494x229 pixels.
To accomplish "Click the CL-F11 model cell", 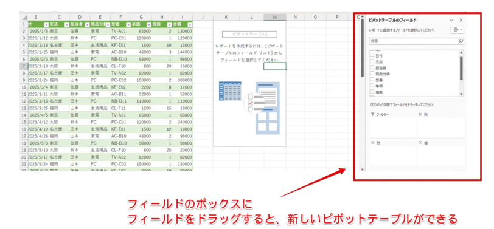I will click(120, 109).
